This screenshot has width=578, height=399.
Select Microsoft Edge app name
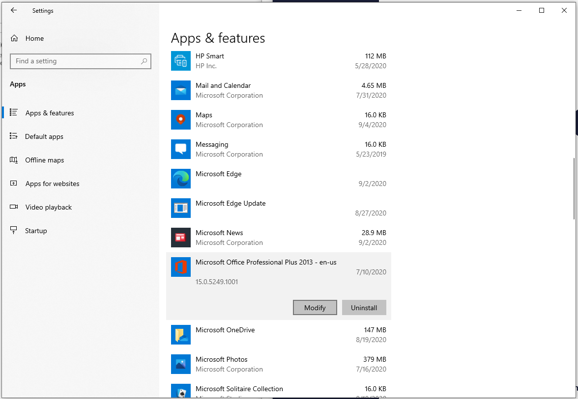tap(219, 174)
